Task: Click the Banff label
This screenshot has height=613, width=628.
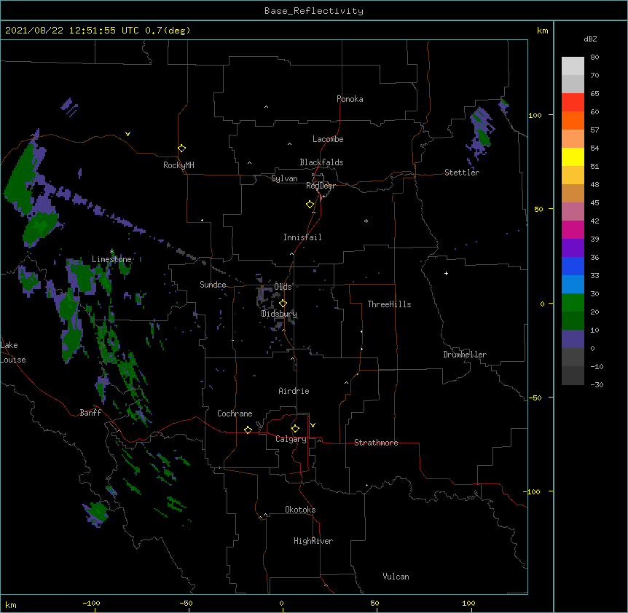Action: tap(90, 413)
